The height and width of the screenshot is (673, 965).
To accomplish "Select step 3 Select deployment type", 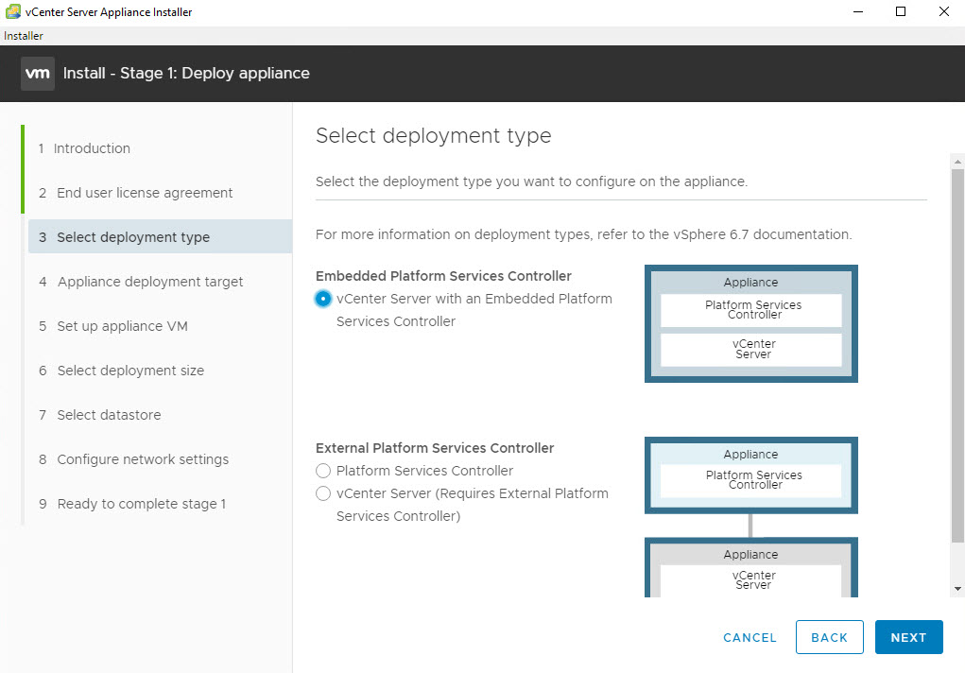I will click(x=132, y=237).
